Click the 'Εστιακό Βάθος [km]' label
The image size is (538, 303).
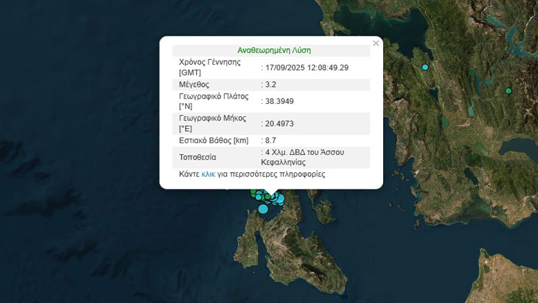coord(213,140)
